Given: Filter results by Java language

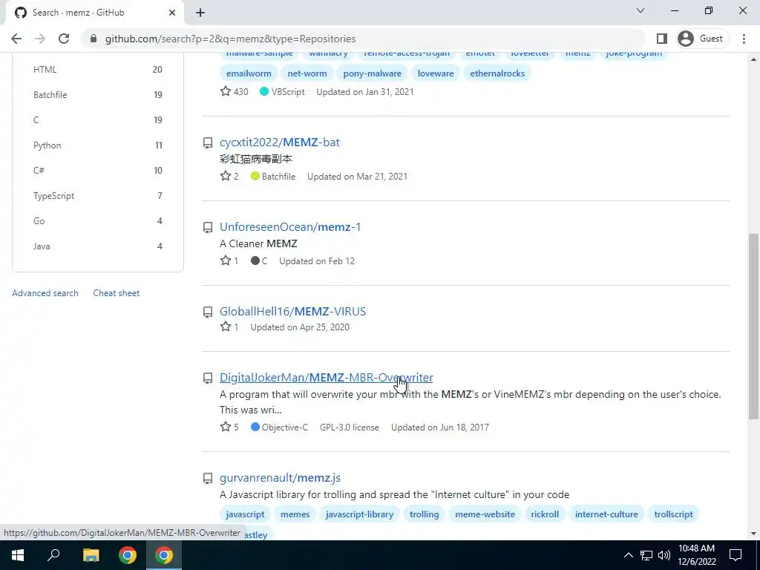Looking at the screenshot, I should [x=97, y=246].
